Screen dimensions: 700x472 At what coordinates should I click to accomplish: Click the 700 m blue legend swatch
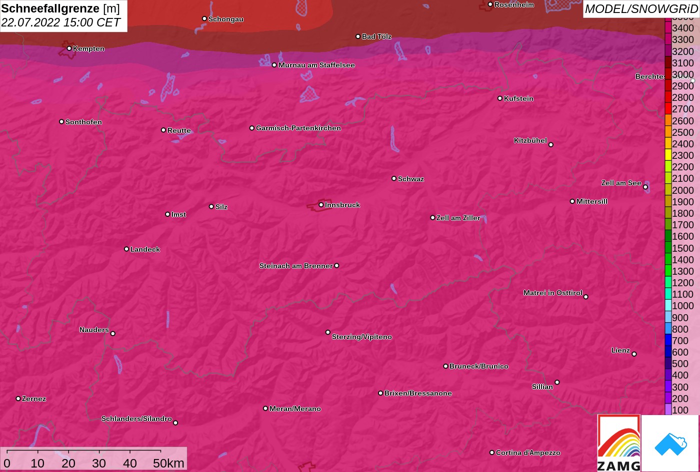[x=668, y=341]
